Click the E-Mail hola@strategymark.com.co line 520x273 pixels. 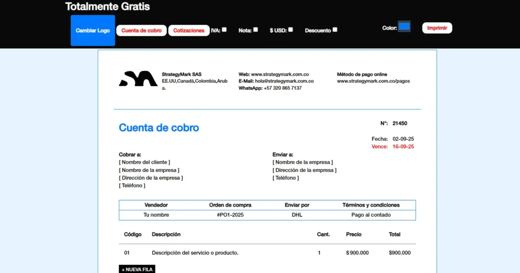[276, 81]
